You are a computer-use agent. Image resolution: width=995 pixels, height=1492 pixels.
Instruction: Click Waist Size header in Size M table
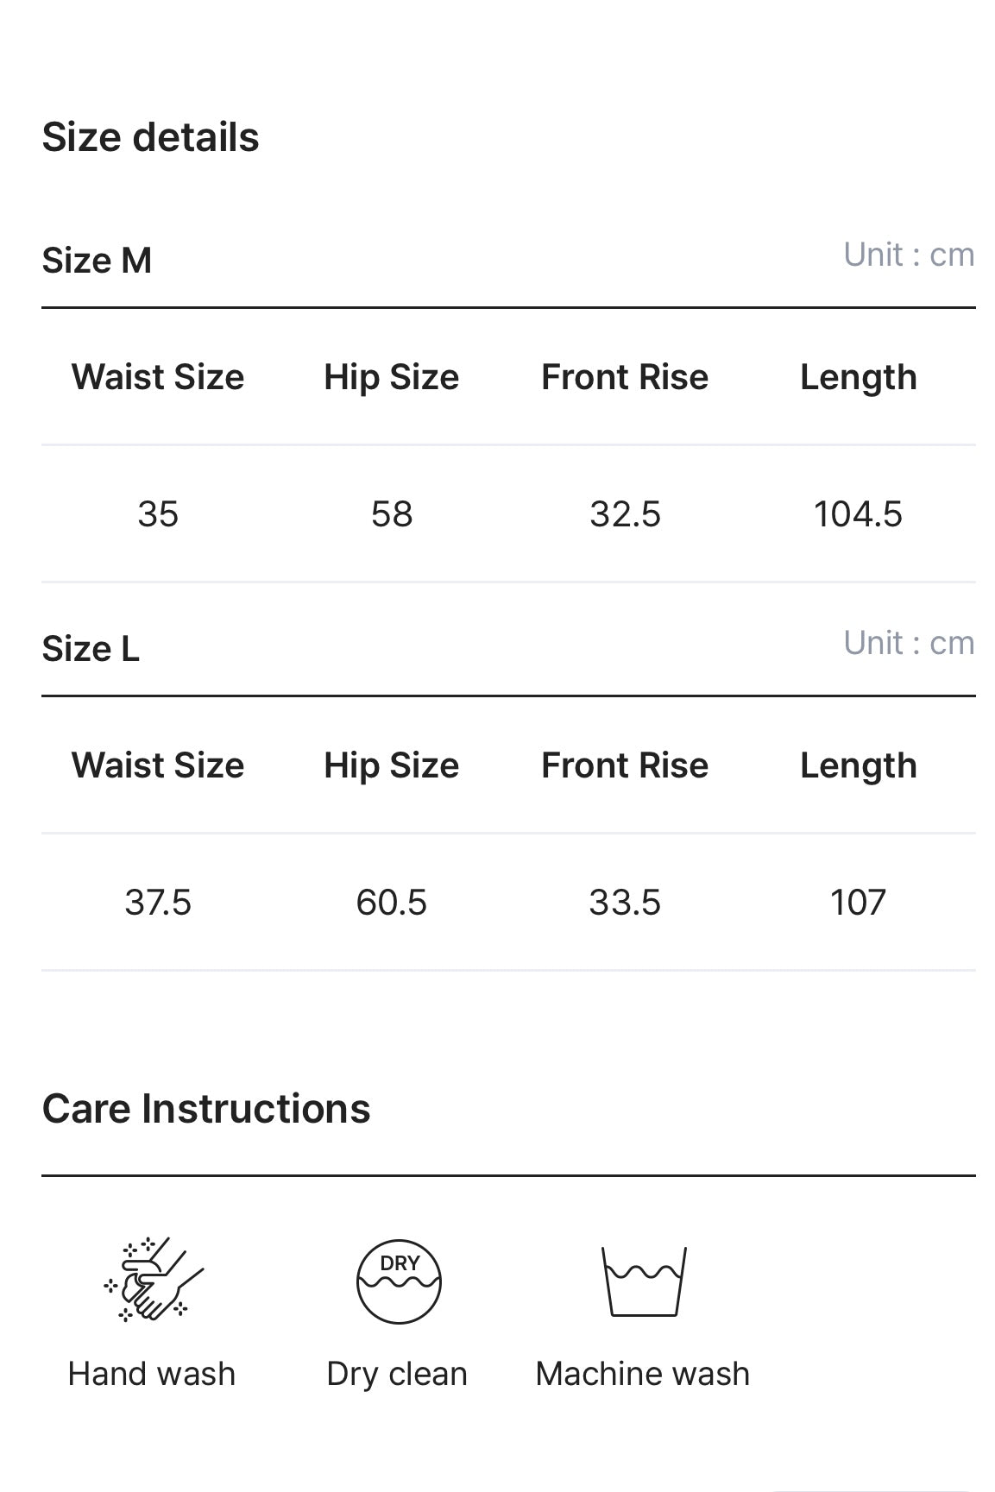pos(158,377)
